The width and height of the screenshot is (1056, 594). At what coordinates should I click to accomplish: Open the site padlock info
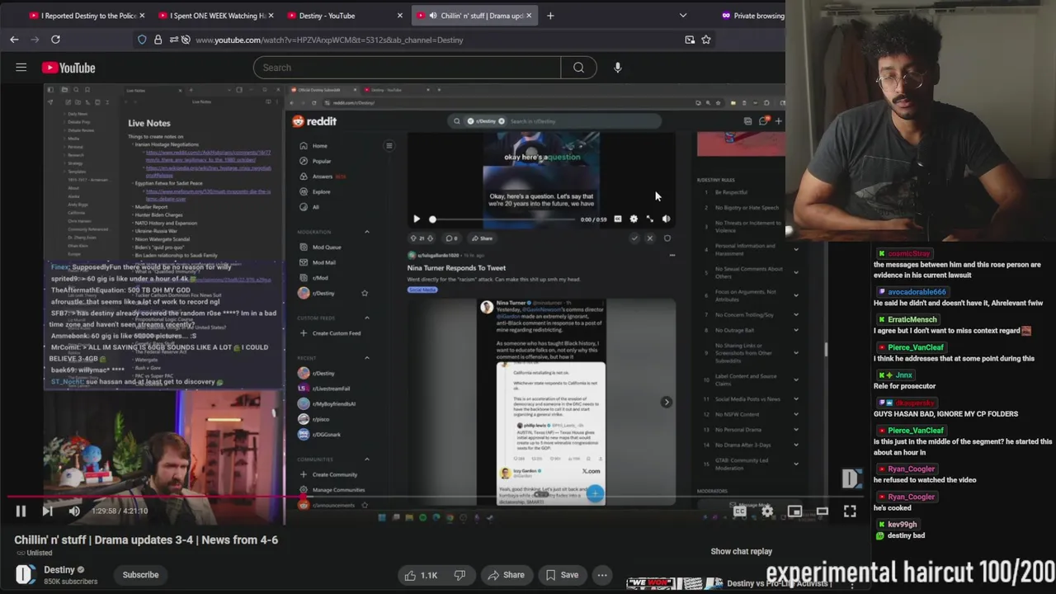pos(158,40)
